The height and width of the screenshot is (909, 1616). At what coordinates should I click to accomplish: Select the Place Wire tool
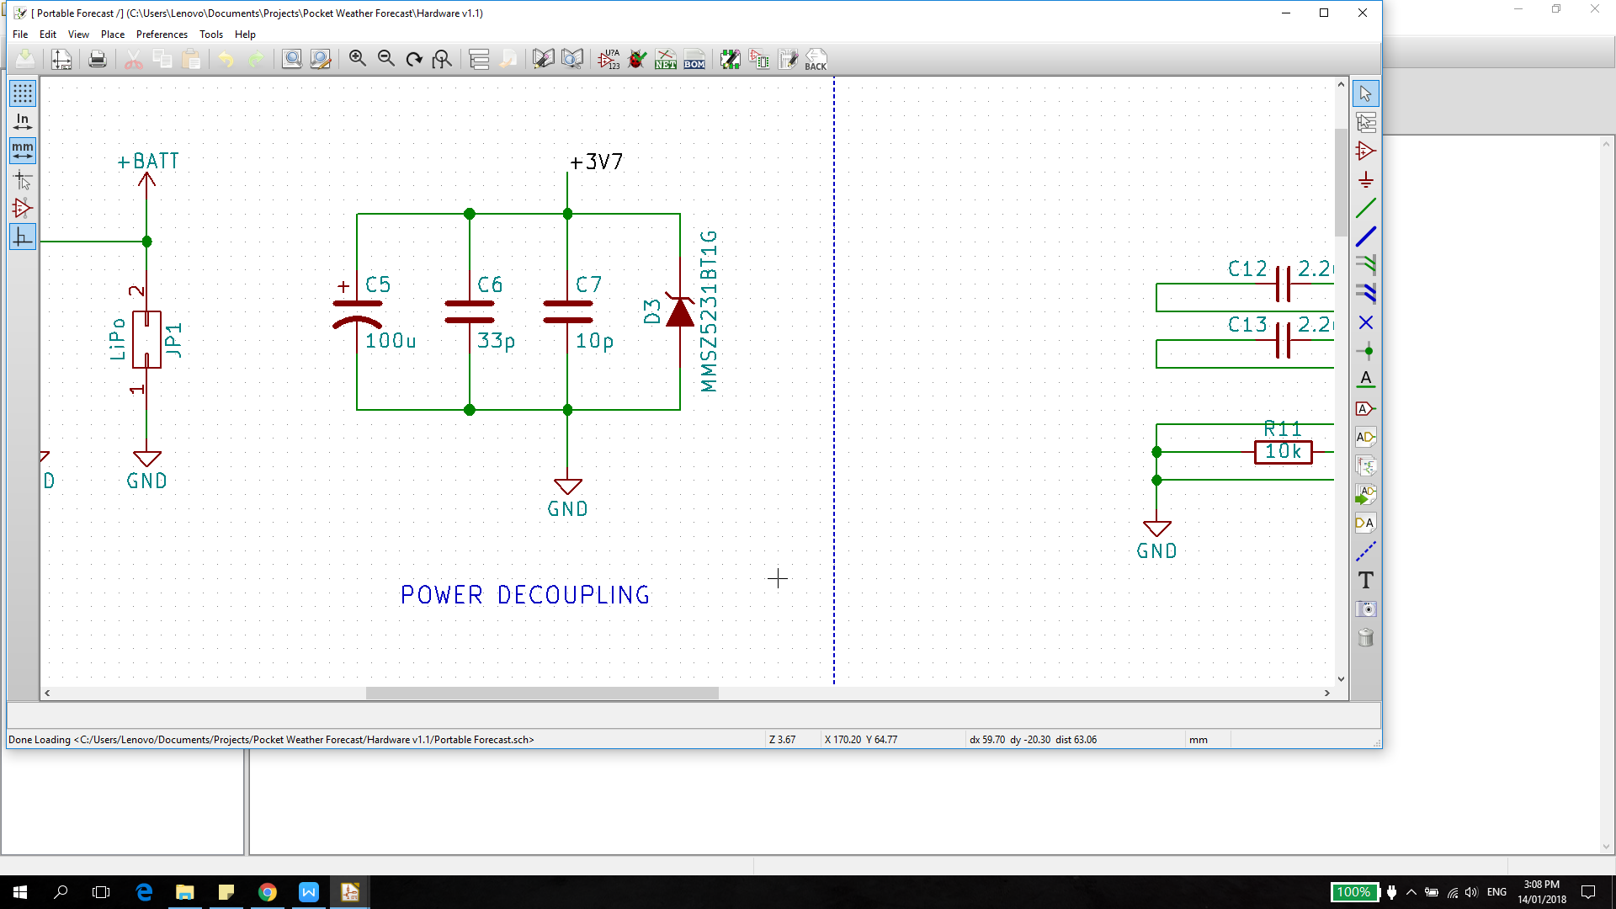(x=1365, y=208)
